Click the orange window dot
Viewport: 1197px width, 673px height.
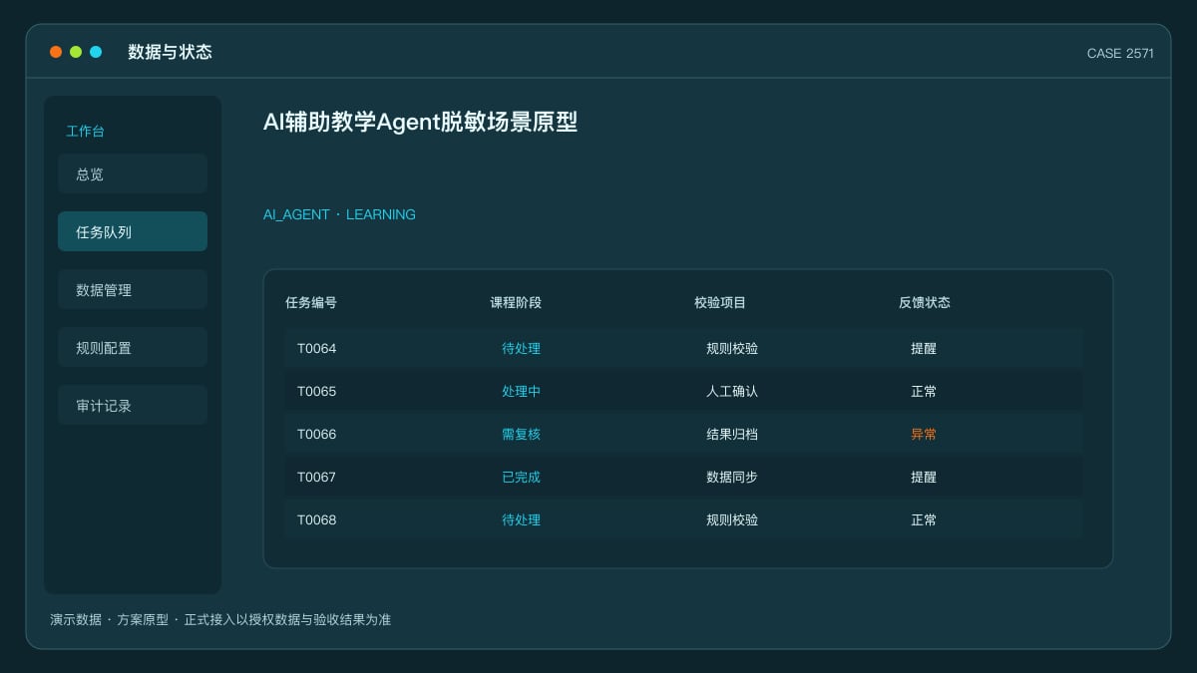[x=56, y=52]
